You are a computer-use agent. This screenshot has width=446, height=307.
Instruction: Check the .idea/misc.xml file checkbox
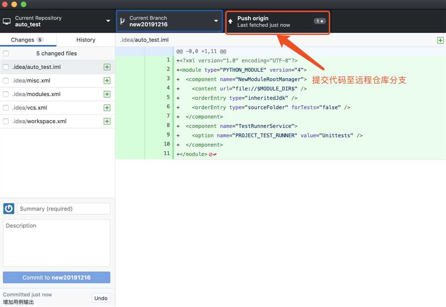click(6, 80)
